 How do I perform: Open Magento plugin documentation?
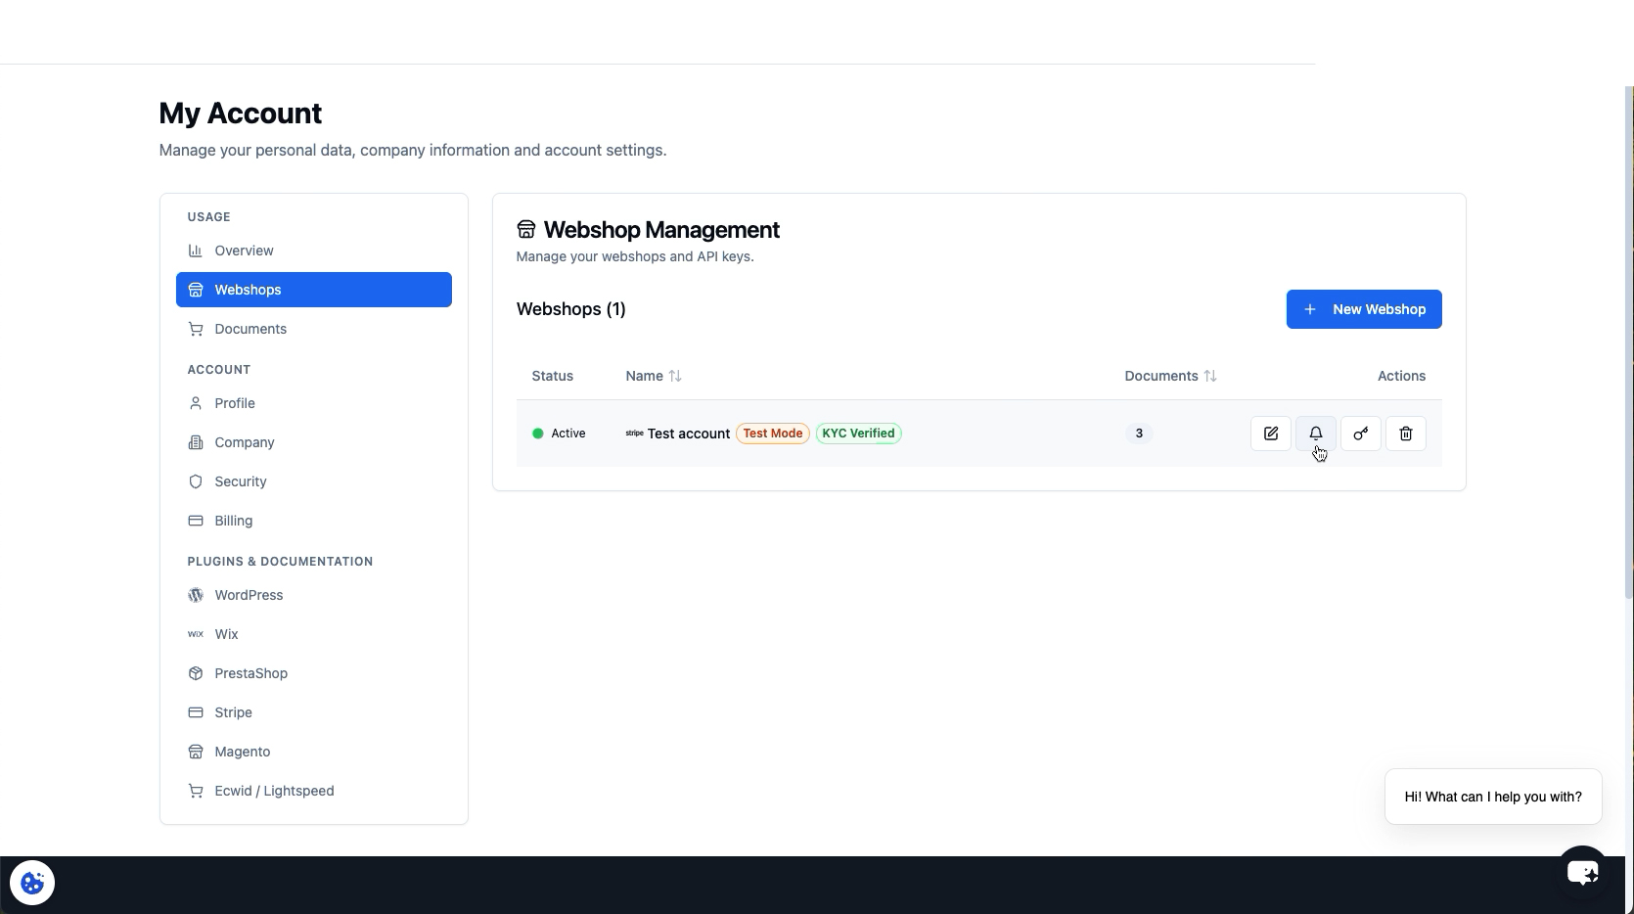314,752
